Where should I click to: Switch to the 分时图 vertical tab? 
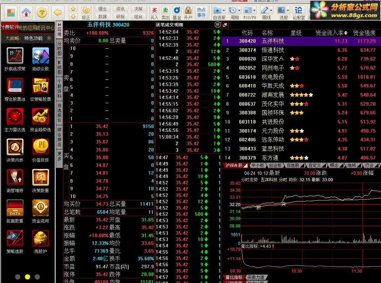(59, 48)
